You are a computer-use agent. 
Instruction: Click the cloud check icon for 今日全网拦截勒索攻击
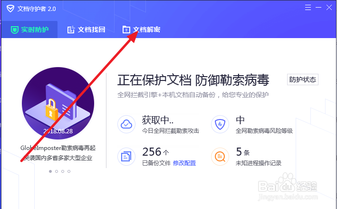pos(126,124)
